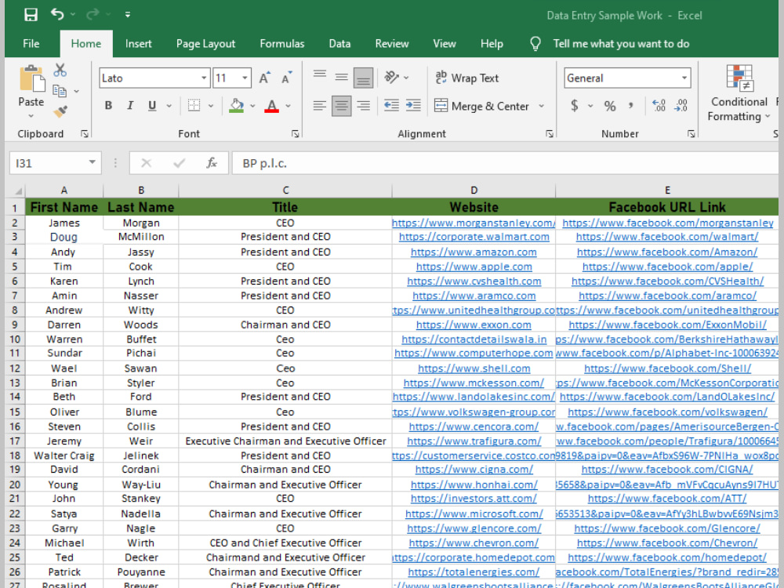Image resolution: width=784 pixels, height=588 pixels.
Task: Click the Insert Function fx icon
Action: click(x=212, y=163)
